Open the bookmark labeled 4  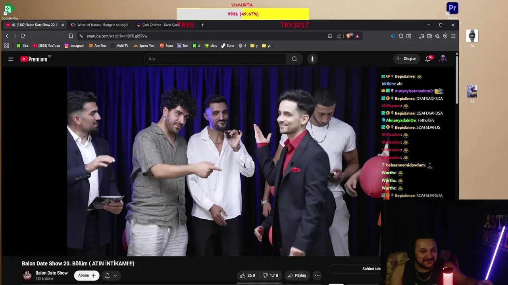tap(242, 46)
